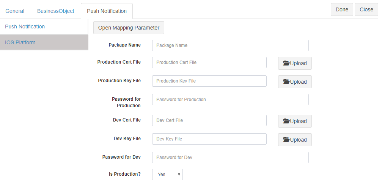Click folder icon beside Dev Key File
Screen dimensions: 382x184
(286, 140)
